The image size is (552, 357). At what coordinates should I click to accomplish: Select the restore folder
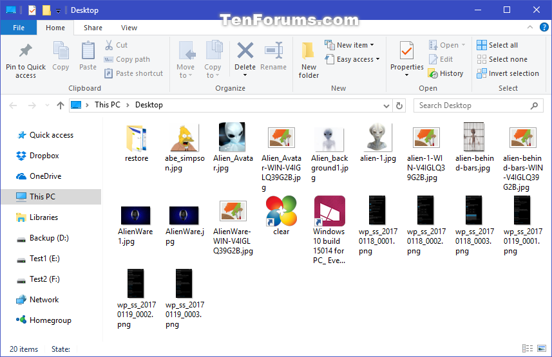pos(137,143)
